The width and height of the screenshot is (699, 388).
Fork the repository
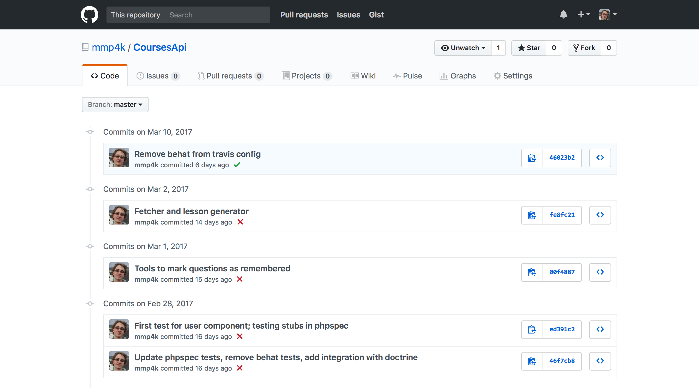pyautogui.click(x=584, y=48)
